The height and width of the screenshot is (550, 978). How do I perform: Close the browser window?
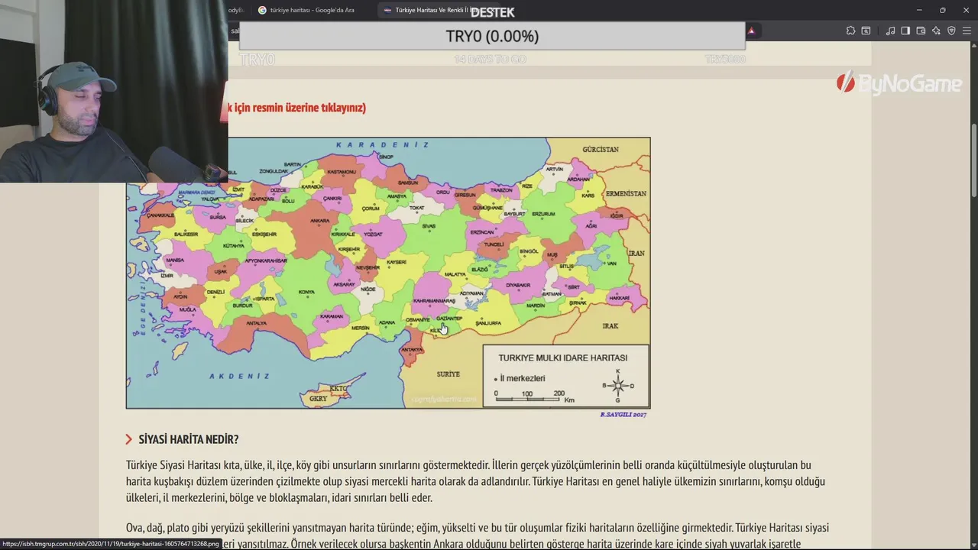point(965,10)
